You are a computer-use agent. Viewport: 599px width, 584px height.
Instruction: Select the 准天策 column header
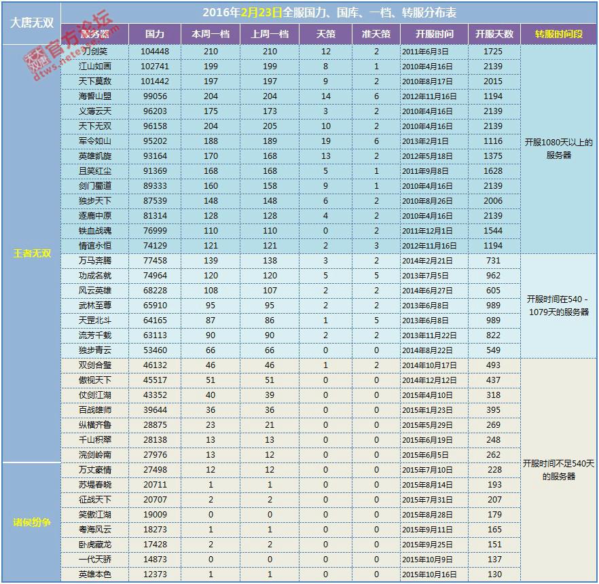pos(376,34)
